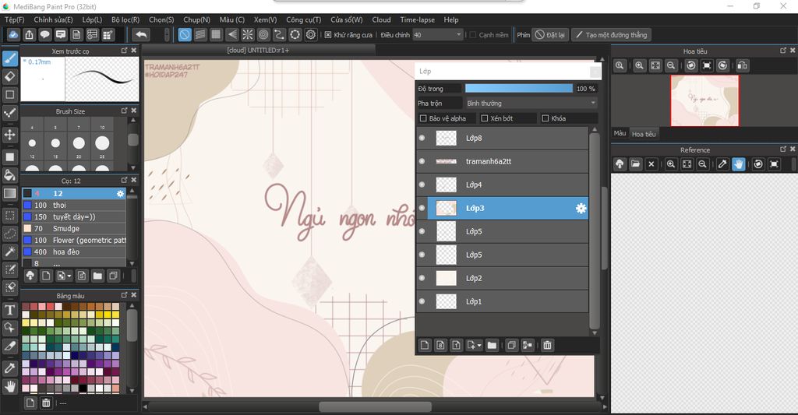Open Pha trộn blend mode dropdown
The image size is (798, 415).
(531, 104)
